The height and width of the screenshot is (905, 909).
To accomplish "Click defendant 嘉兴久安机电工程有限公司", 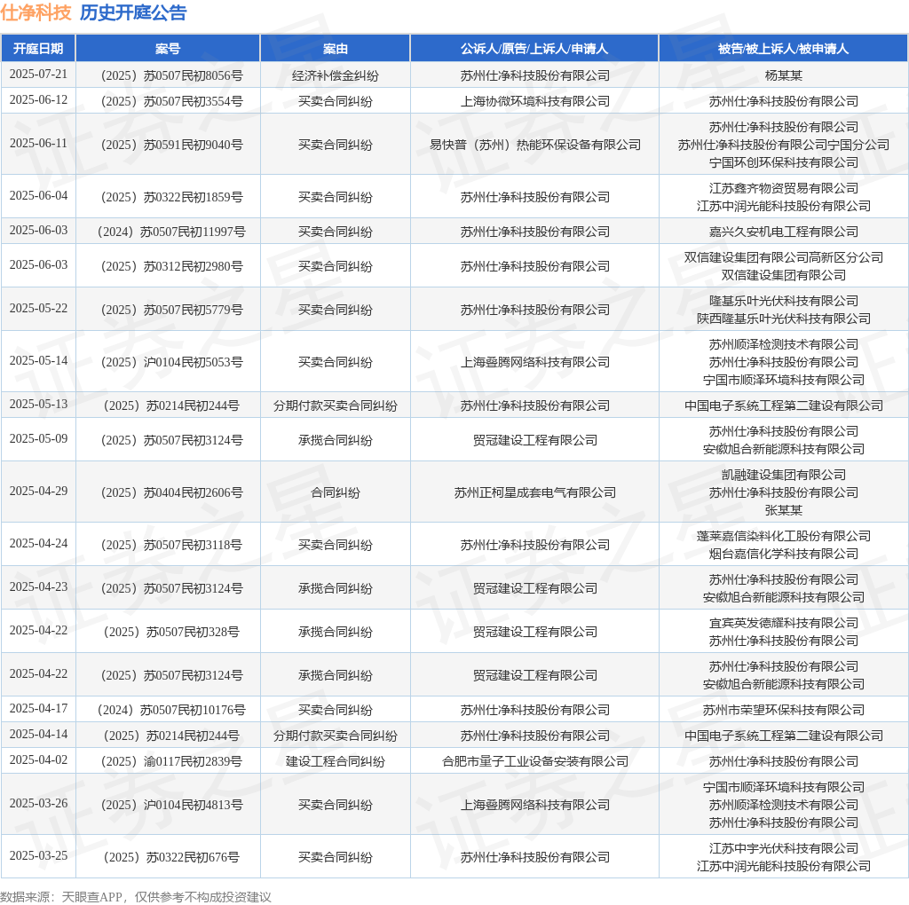I will click(x=783, y=232).
